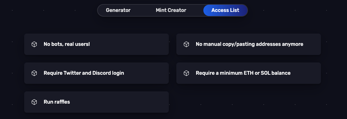Viewport: 347px width, 119px height.
Task: Click 'Require Twitter and Discord login' text
Action: pos(84,73)
